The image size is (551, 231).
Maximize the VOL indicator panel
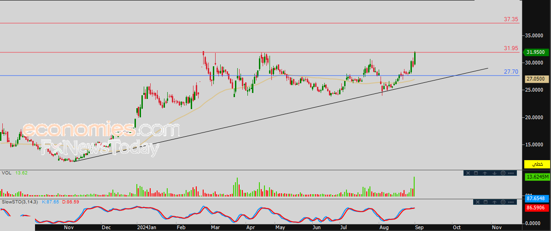(477, 173)
